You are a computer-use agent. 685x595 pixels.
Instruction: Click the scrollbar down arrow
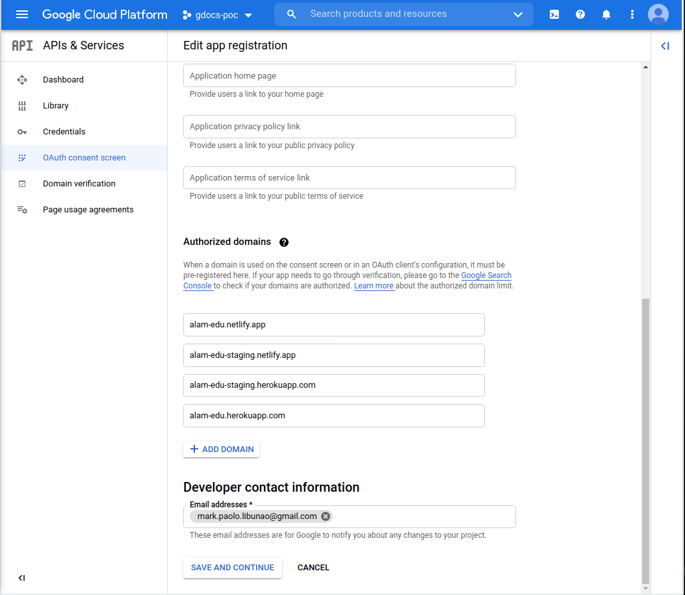click(x=645, y=589)
